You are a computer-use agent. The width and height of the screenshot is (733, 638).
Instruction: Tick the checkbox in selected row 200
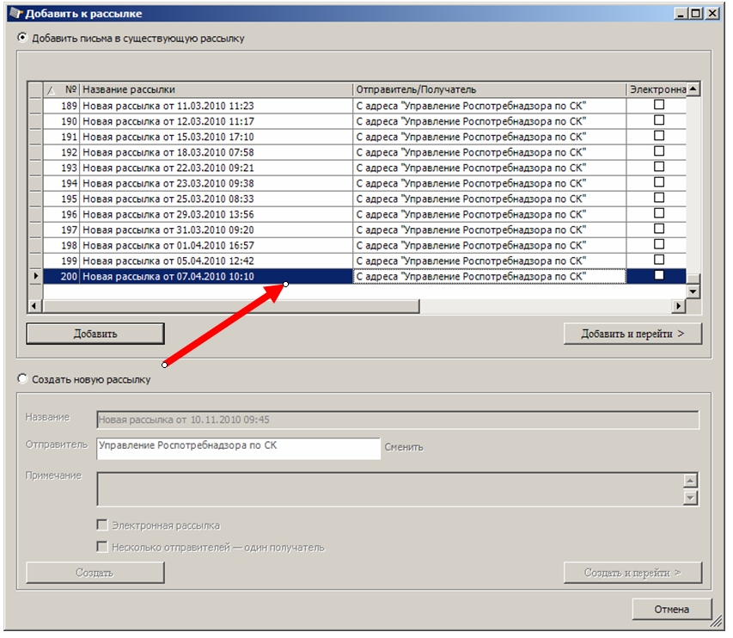click(x=659, y=275)
